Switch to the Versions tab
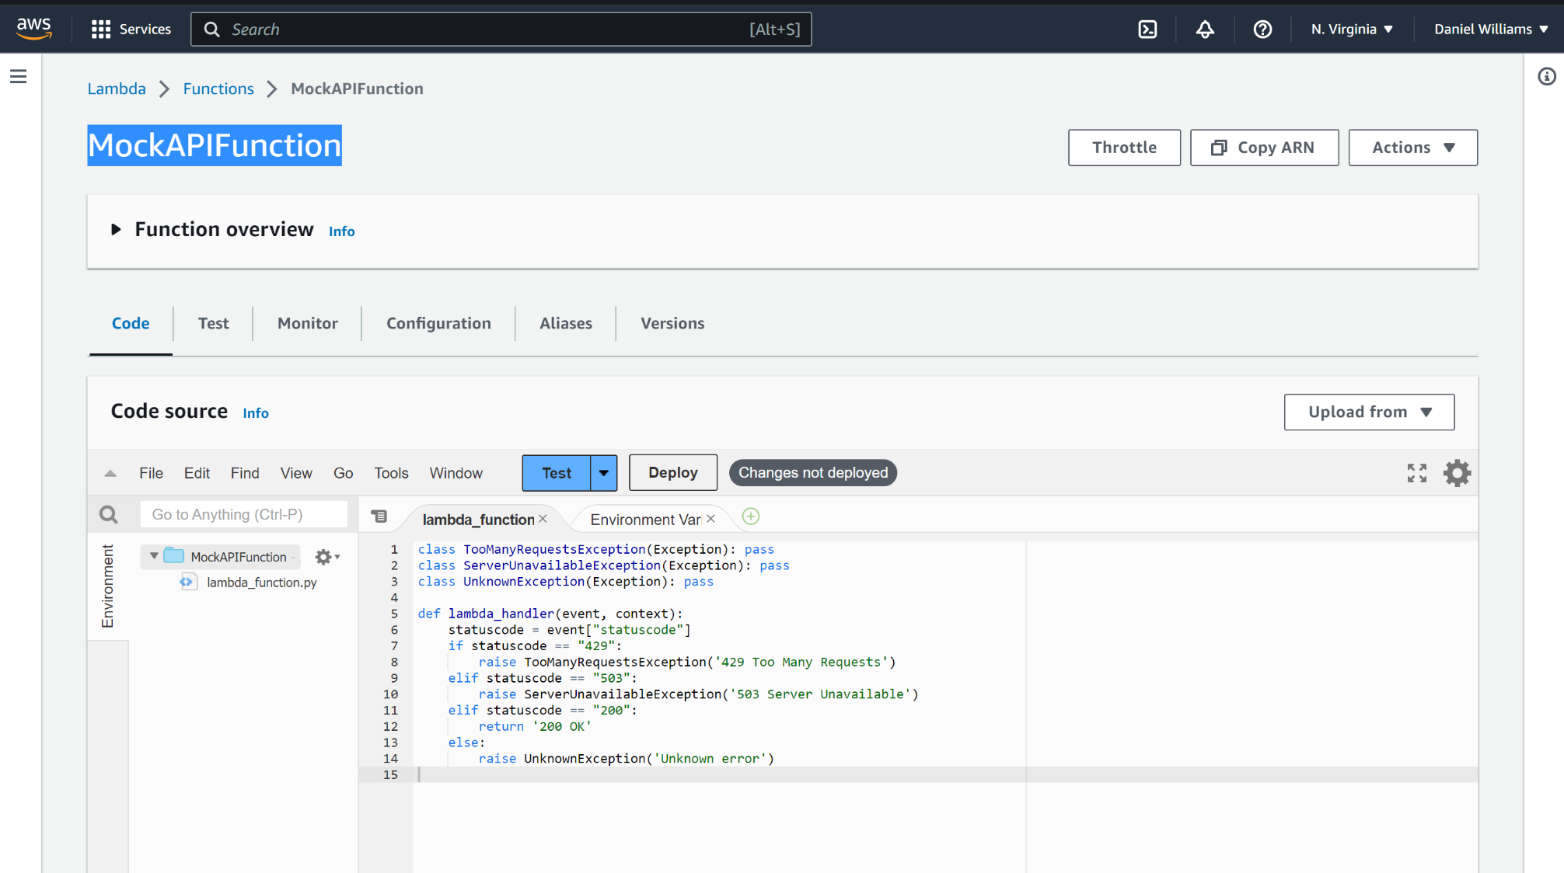This screenshot has width=1564, height=873. 672,323
